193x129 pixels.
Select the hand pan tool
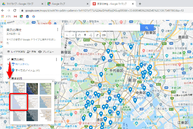(79, 35)
